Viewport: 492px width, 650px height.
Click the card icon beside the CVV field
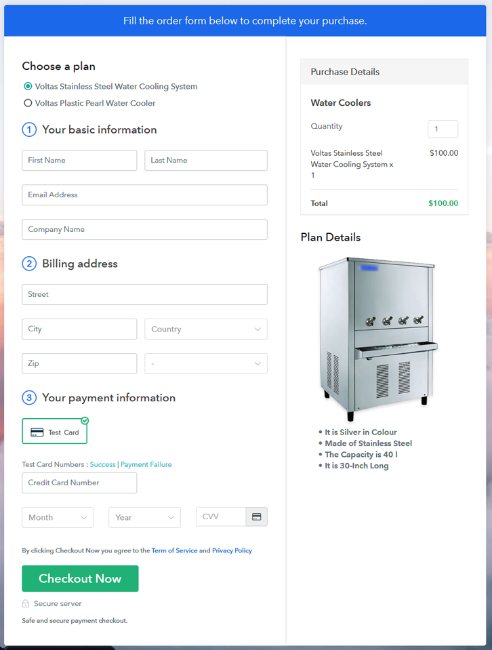[257, 516]
